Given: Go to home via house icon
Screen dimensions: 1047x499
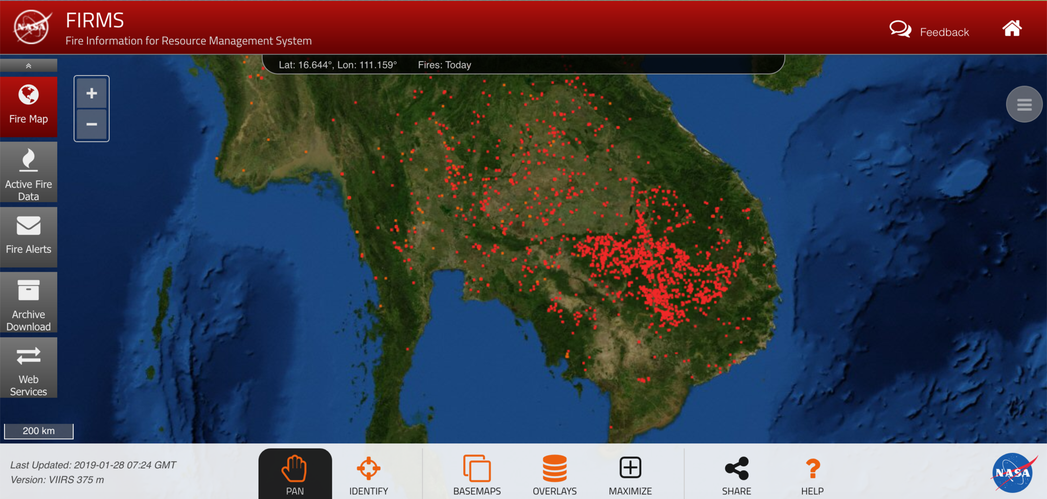Looking at the screenshot, I should 1012,28.
